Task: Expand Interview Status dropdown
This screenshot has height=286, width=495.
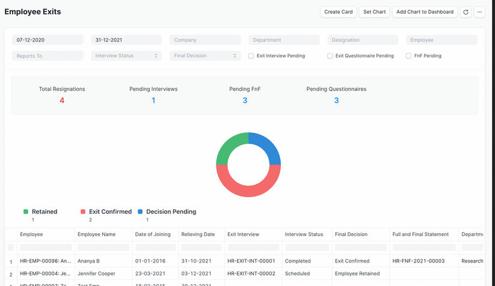Action: click(126, 56)
